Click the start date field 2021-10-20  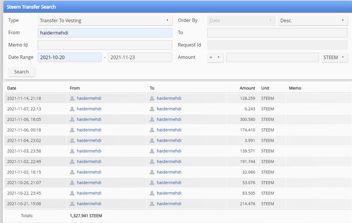(70, 57)
